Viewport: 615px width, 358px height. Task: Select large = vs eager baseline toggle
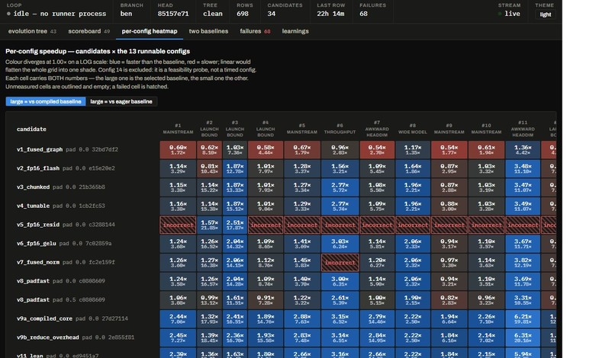(121, 101)
